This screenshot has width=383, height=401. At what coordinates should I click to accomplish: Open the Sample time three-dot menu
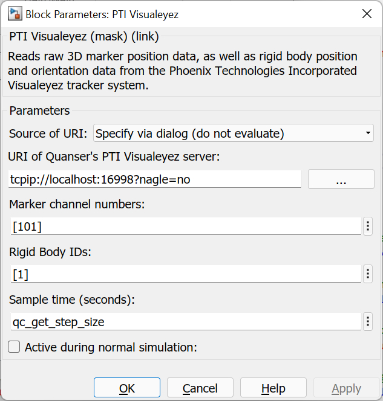point(368,322)
